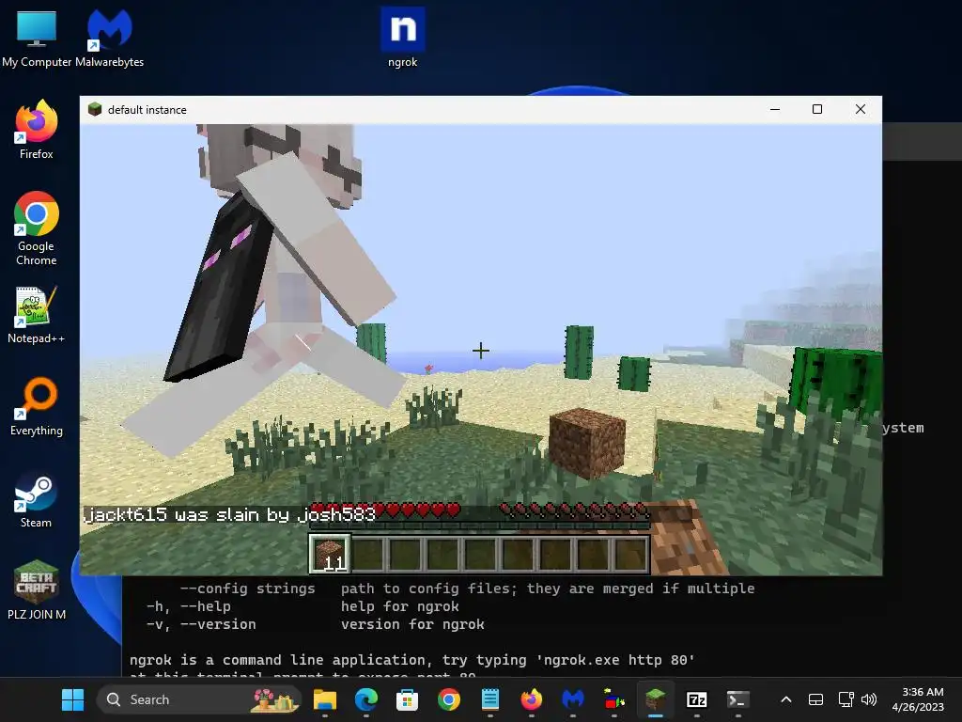The image size is (962, 722).
Task: Open Steam desktop shortcut
Action: [37, 499]
